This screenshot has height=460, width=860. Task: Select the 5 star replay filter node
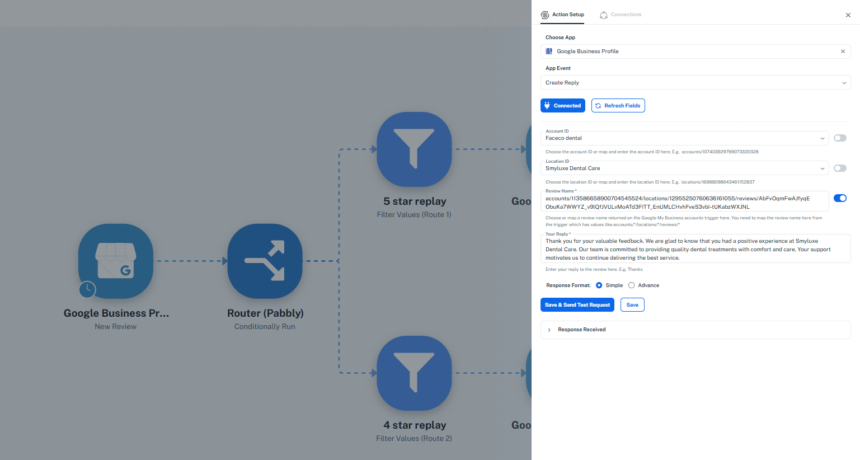(x=414, y=149)
